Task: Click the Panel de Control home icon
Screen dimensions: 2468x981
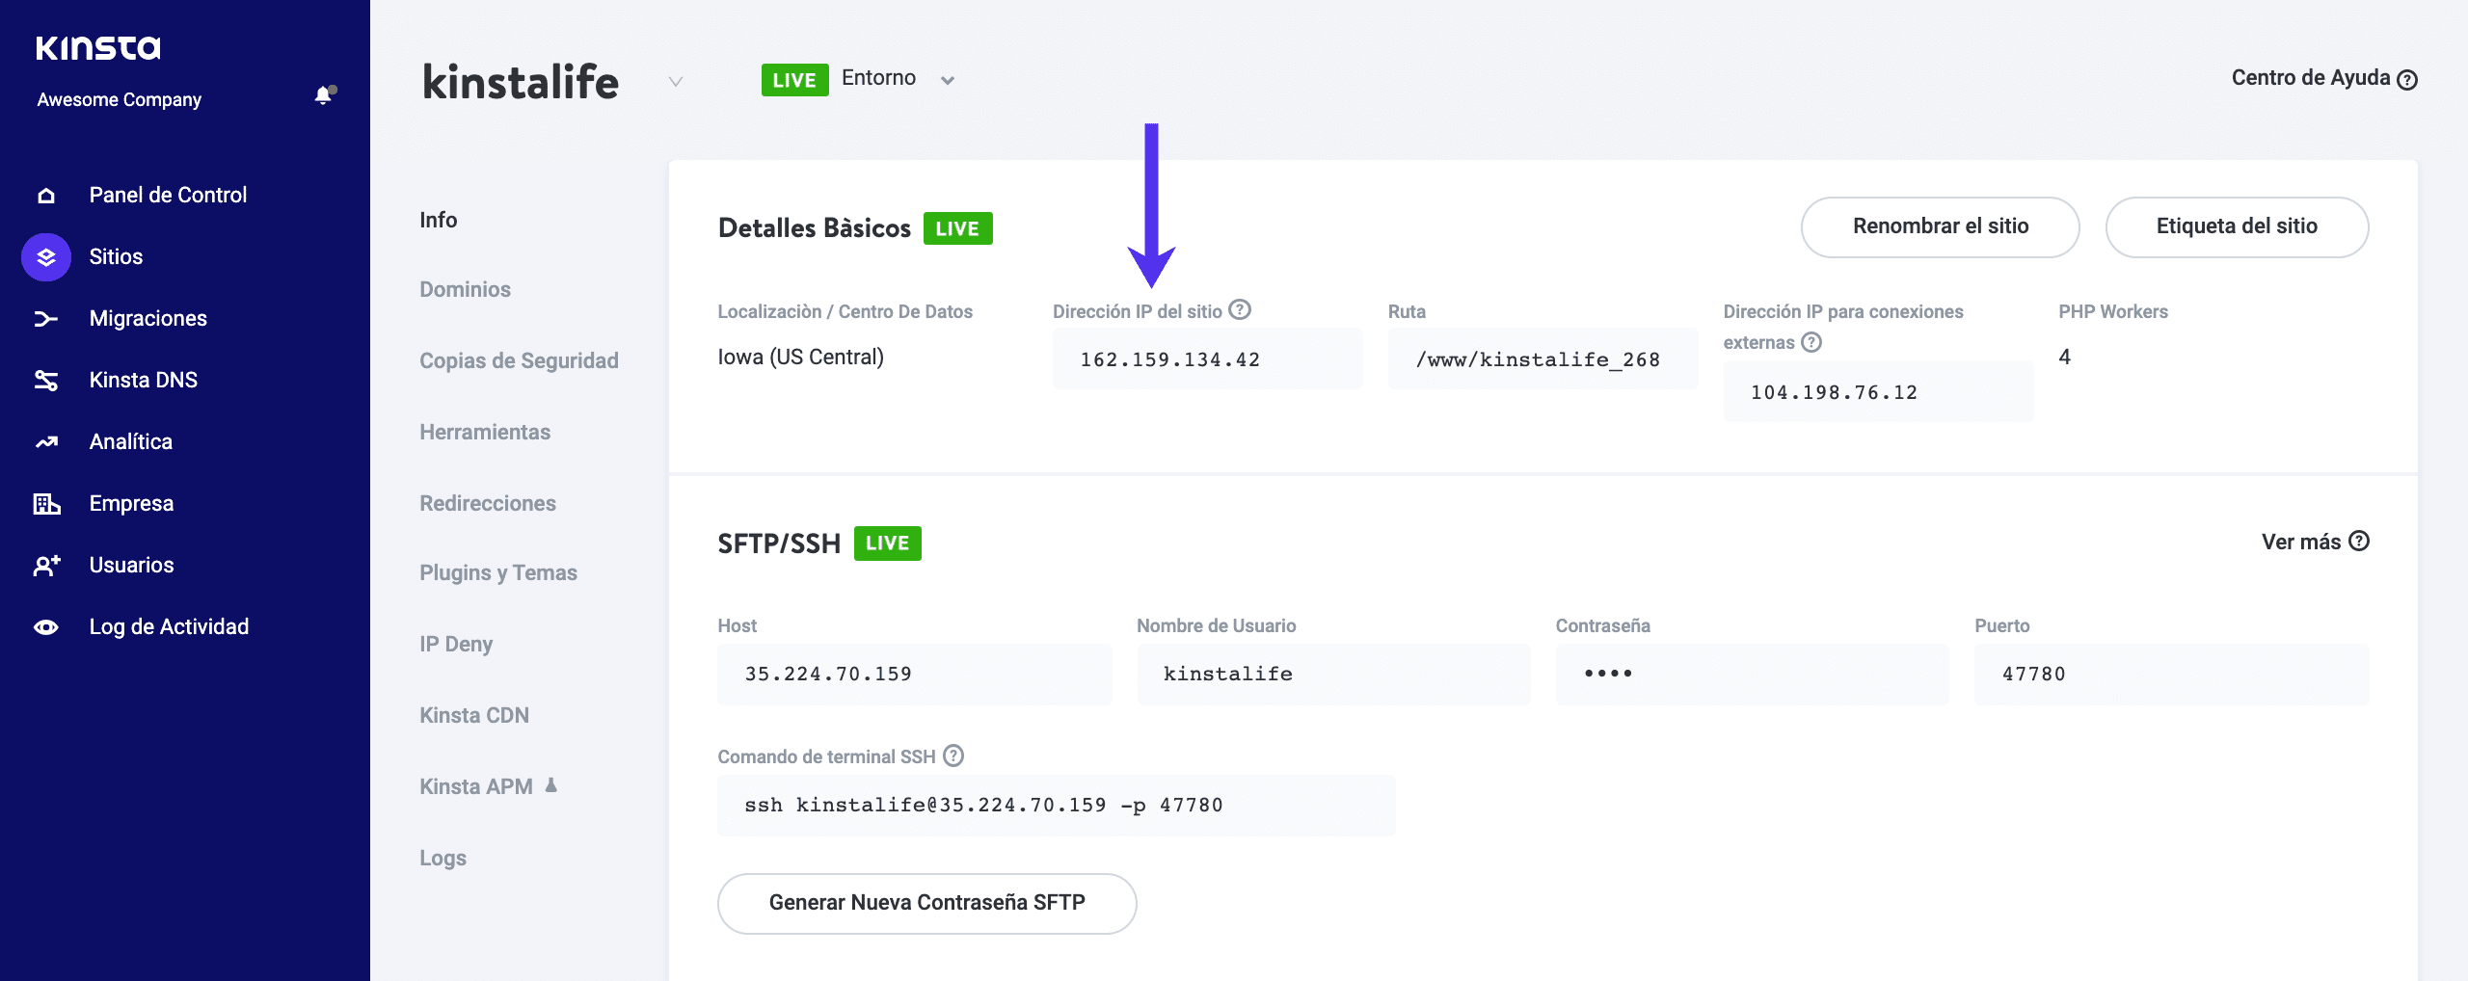Action: coord(46,196)
